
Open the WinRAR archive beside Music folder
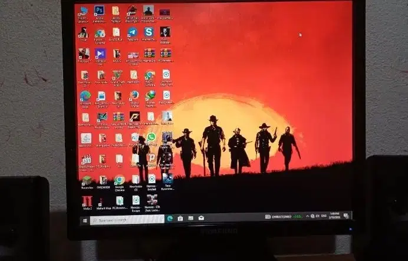(x=150, y=55)
